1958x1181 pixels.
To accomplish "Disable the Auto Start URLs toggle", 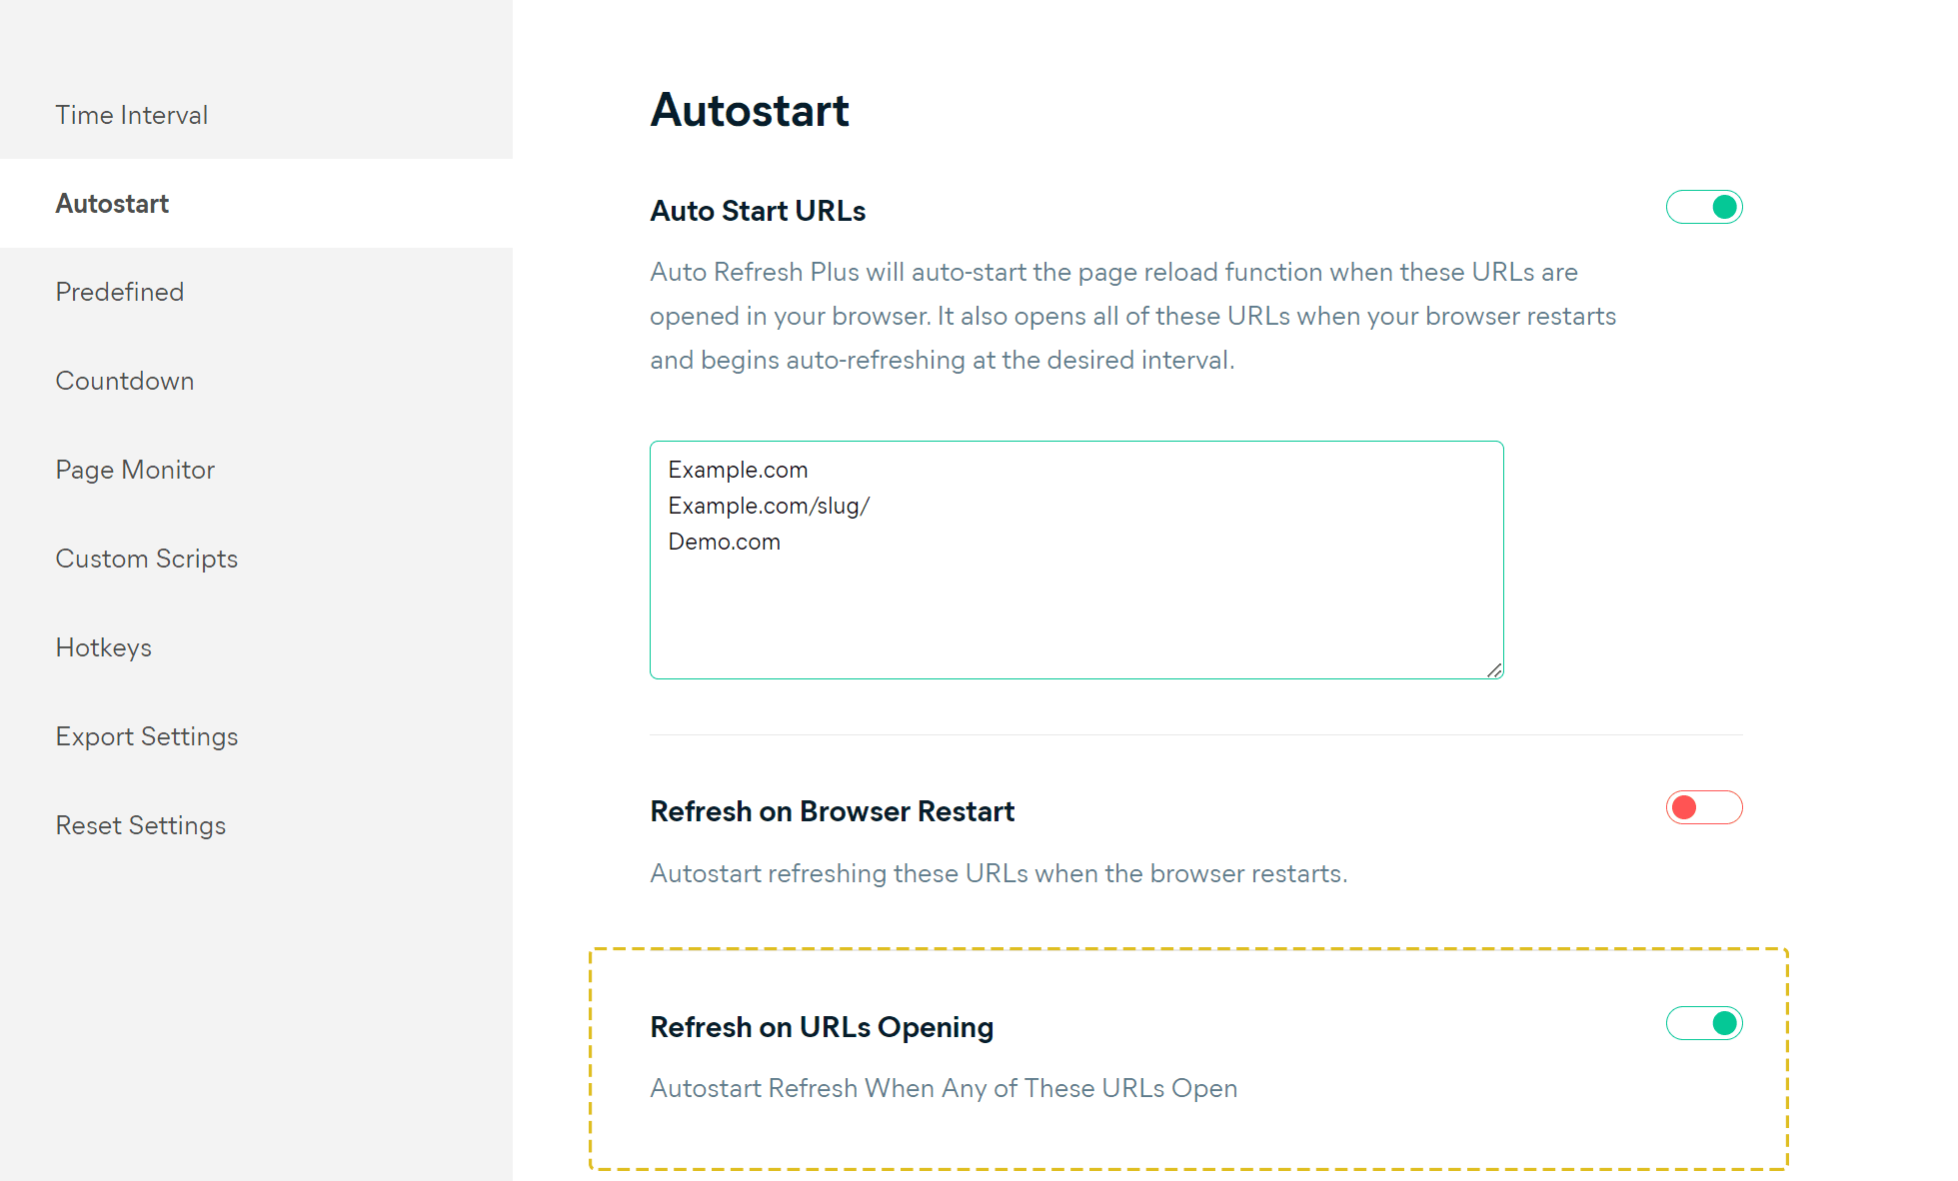I will [1704, 207].
